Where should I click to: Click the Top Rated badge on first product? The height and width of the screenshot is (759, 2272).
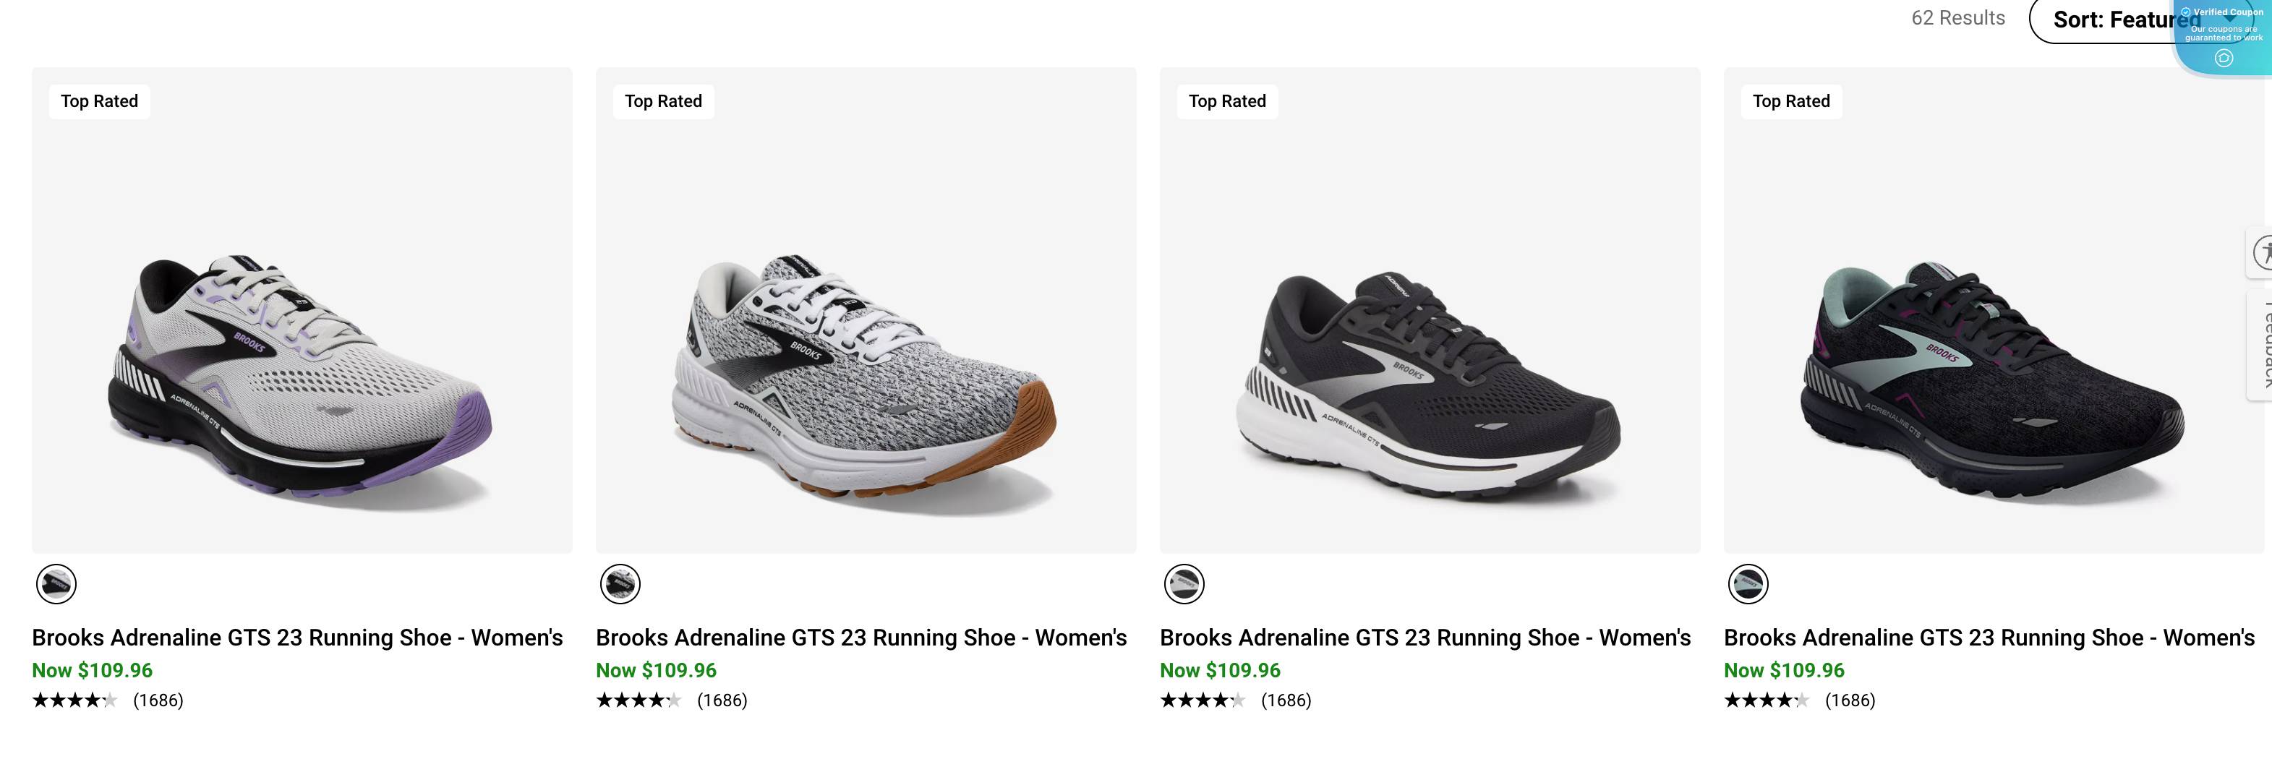pos(99,100)
